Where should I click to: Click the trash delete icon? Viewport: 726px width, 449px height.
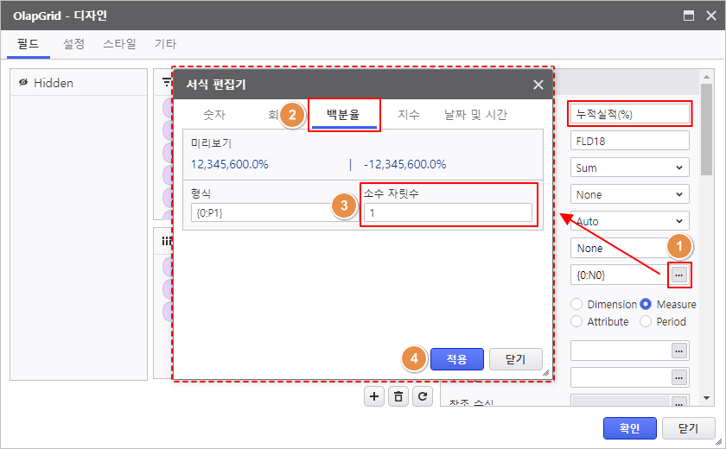398,395
